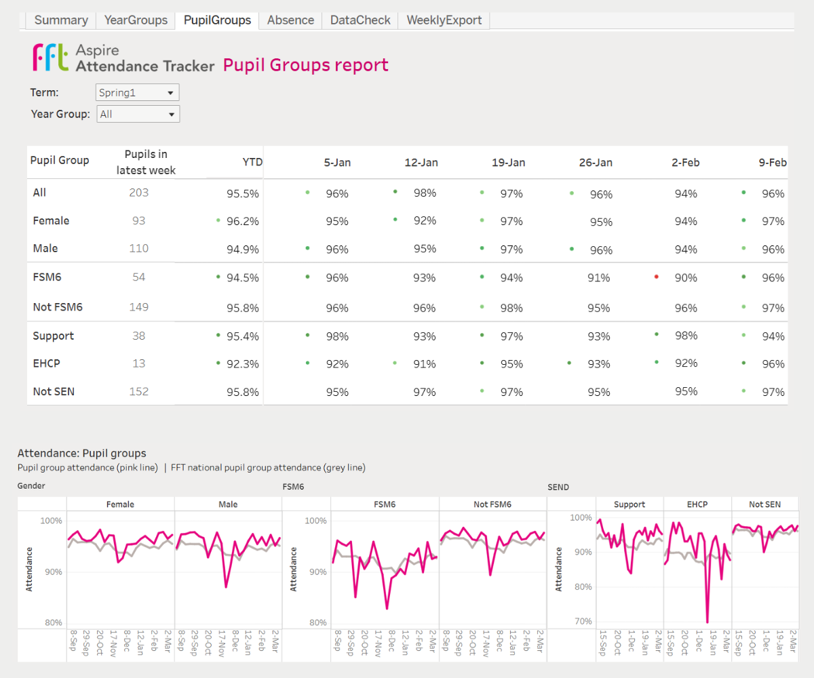
Task: Select the EHCP pupil group row label
Action: pos(47,363)
